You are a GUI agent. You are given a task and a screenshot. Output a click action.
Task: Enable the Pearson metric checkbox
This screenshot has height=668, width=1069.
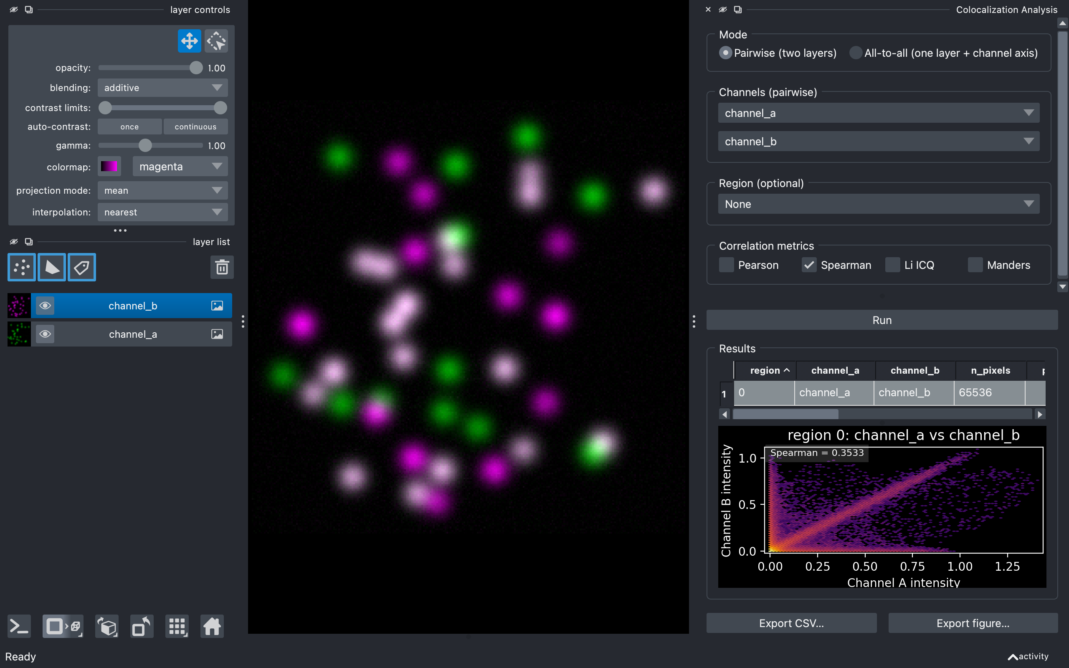[x=726, y=265]
